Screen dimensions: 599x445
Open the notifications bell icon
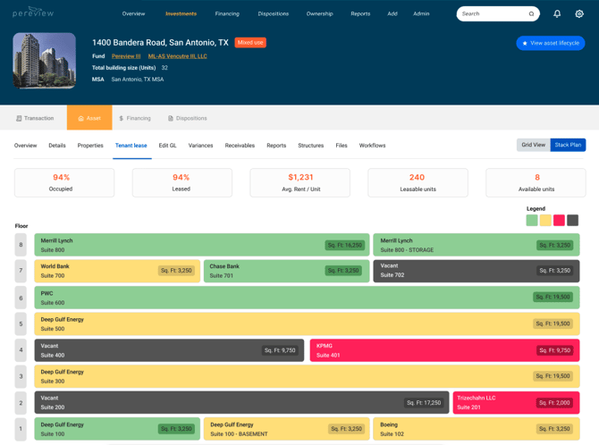pyautogui.click(x=557, y=13)
